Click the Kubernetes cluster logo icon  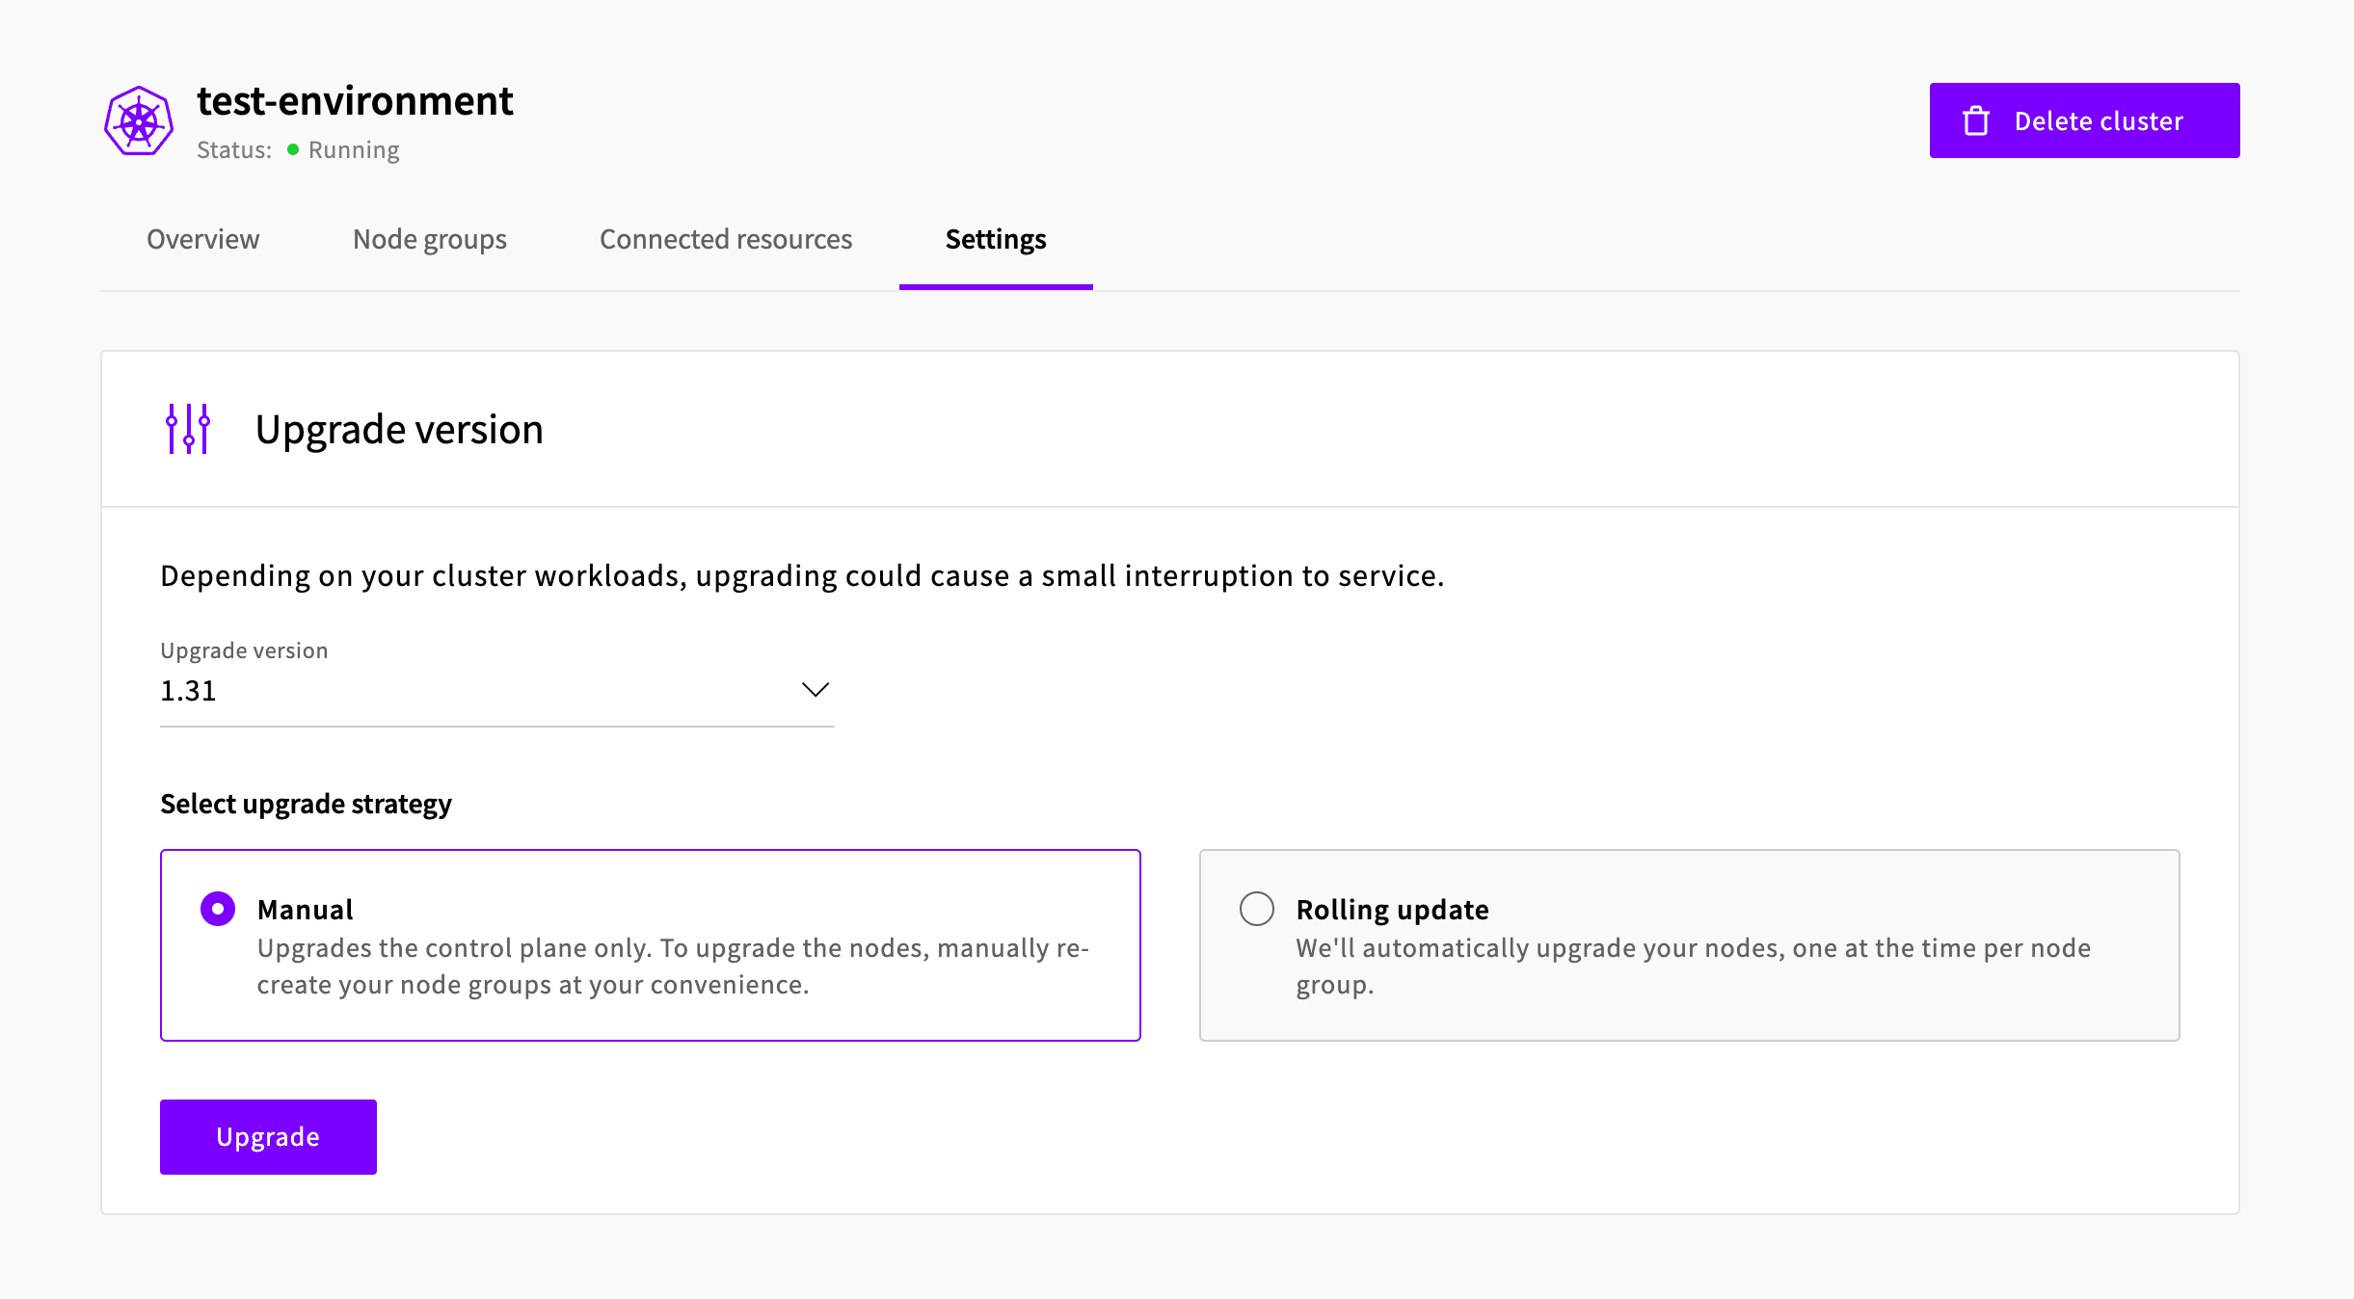click(x=139, y=120)
